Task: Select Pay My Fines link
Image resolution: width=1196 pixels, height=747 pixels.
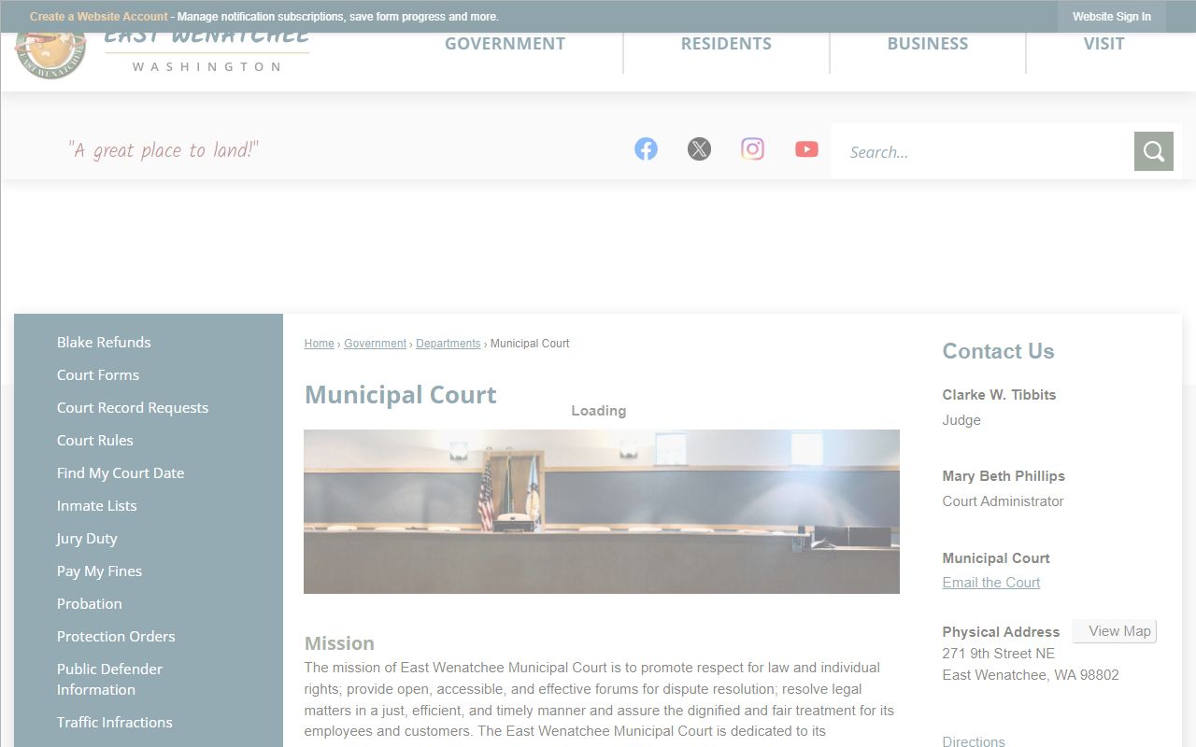Action: point(100,571)
